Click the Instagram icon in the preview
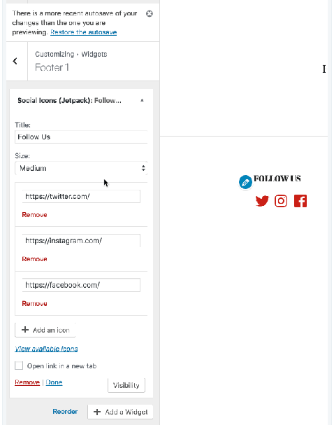The width and height of the screenshot is (334, 425). click(x=281, y=201)
